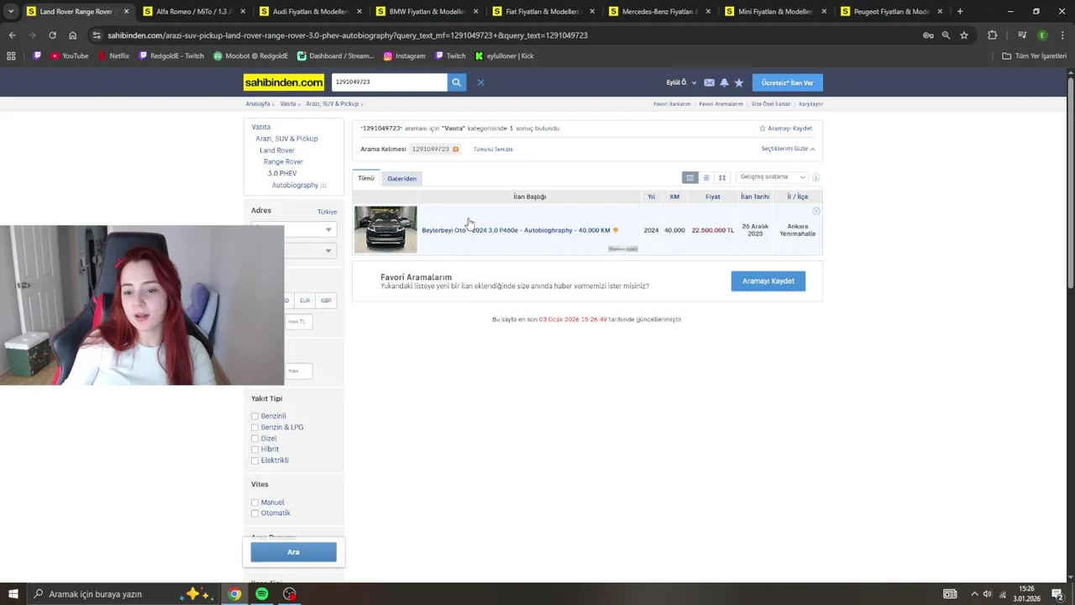Open Chrome extensions puzzle icon
1075x605 pixels.
pos(992,35)
